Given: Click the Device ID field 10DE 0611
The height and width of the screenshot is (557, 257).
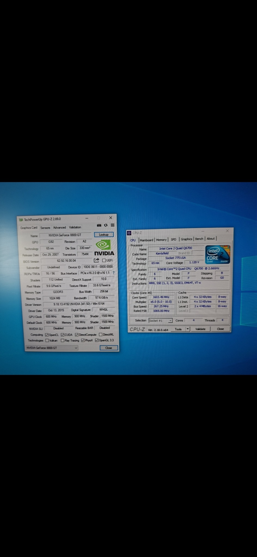Looking at the screenshot, I should [98, 267].
